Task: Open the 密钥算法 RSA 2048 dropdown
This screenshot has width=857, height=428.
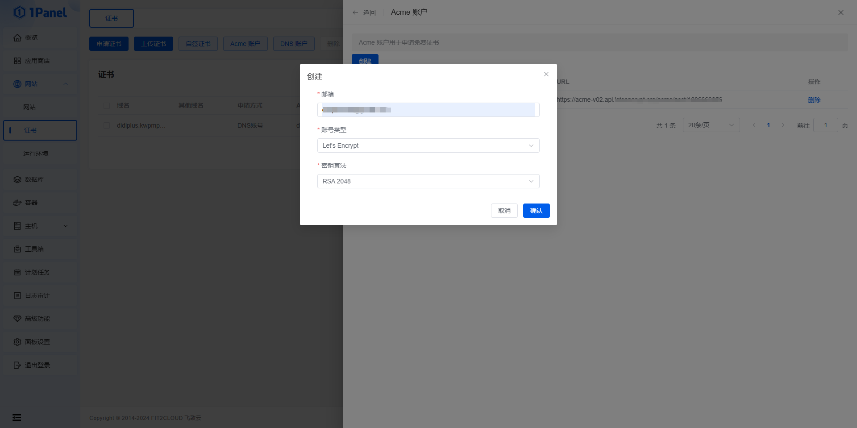Action: [428, 181]
